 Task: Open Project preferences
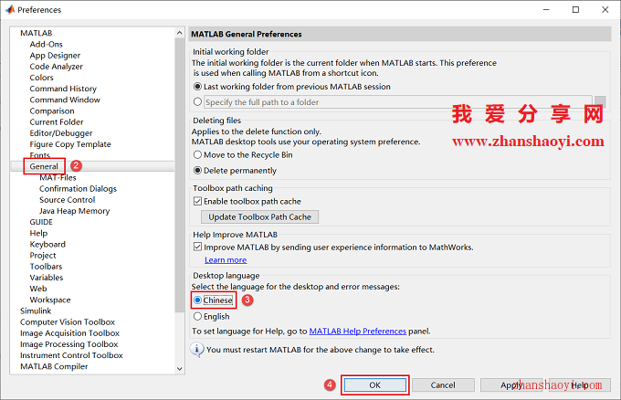43,255
